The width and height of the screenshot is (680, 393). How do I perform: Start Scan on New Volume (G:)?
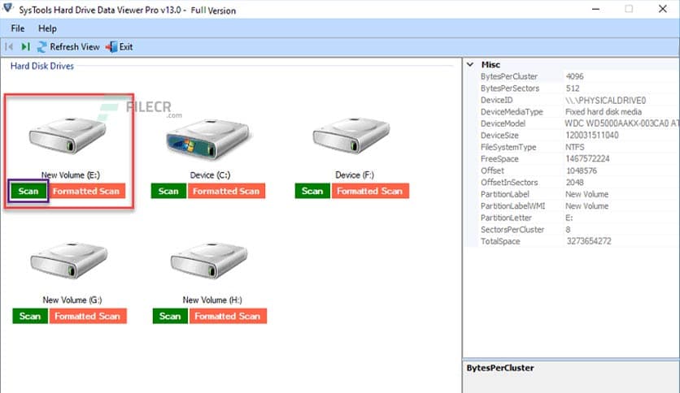pyautogui.click(x=30, y=316)
